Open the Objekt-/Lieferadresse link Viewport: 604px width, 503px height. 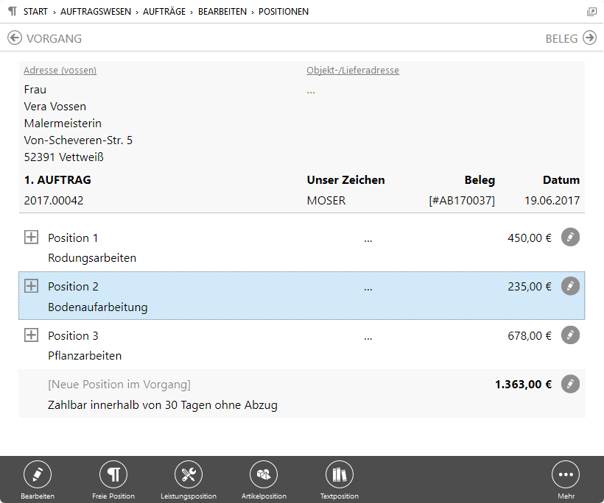(x=353, y=71)
